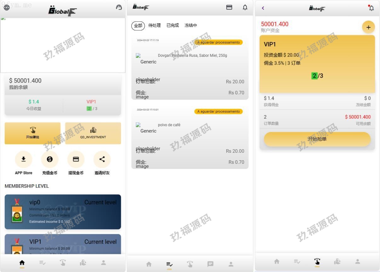Open the chat icon in the orders bottom bar
The width and height of the screenshot is (380, 272).
tap(210, 264)
